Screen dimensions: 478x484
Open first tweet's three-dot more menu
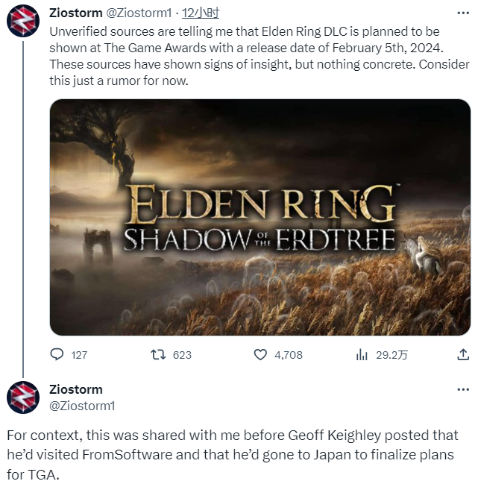click(462, 13)
